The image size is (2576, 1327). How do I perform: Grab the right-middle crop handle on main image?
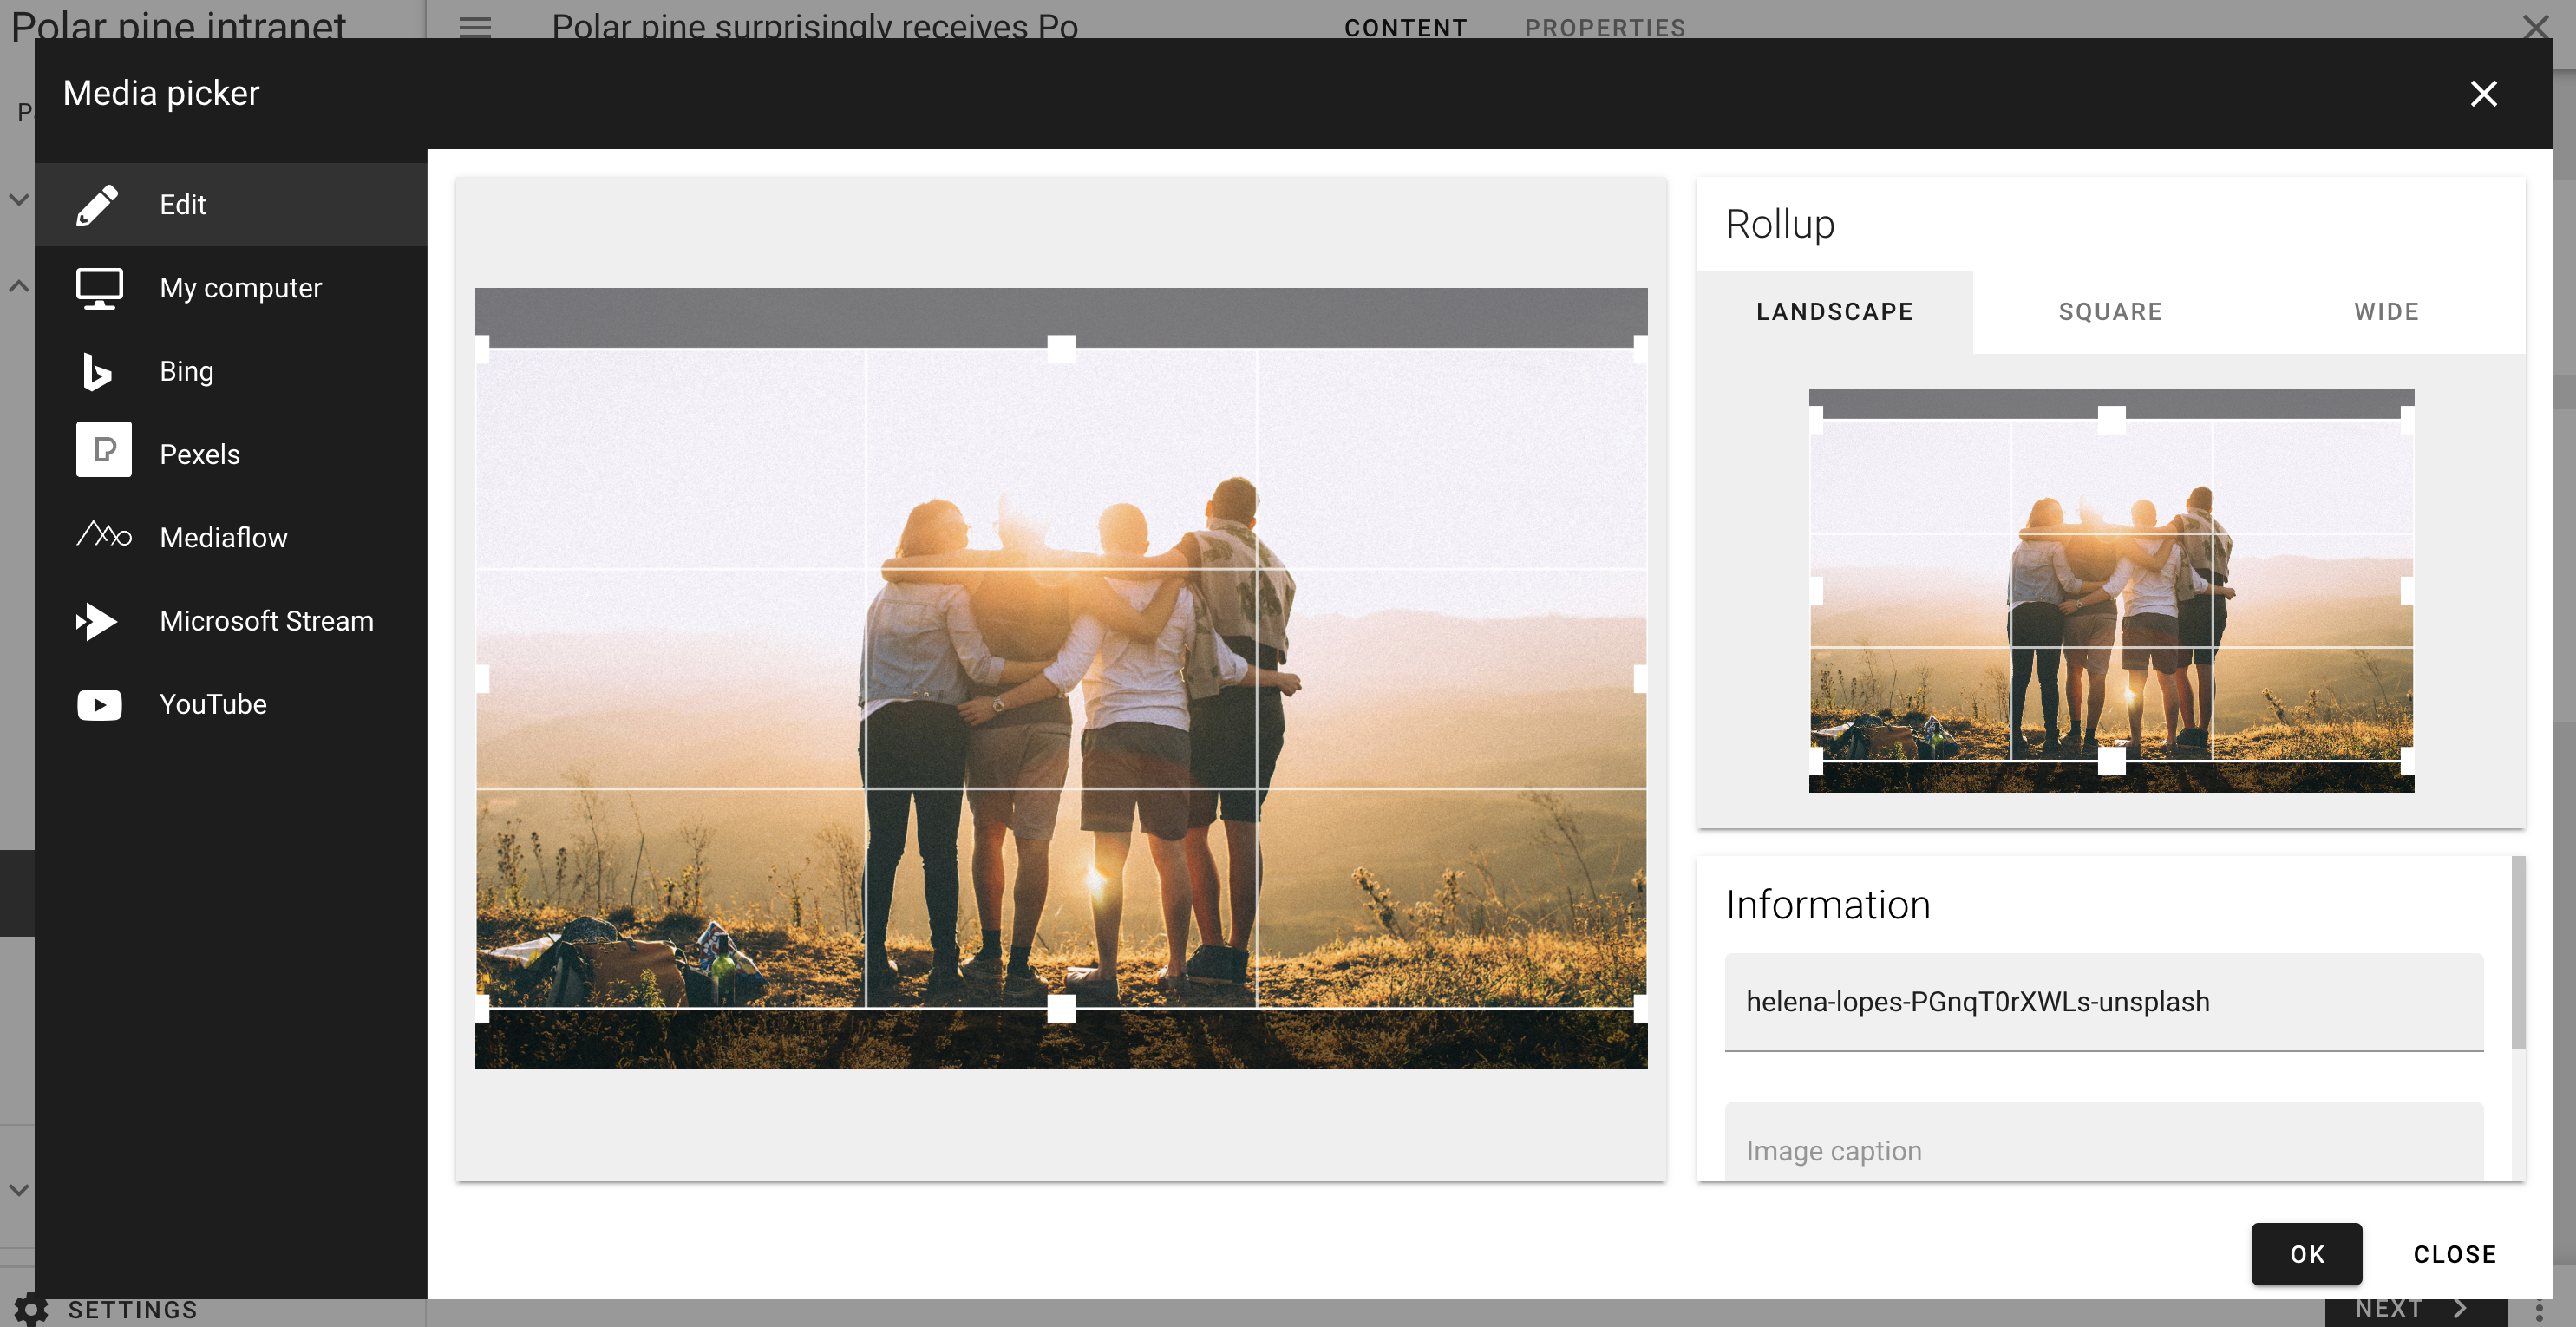1640,679
